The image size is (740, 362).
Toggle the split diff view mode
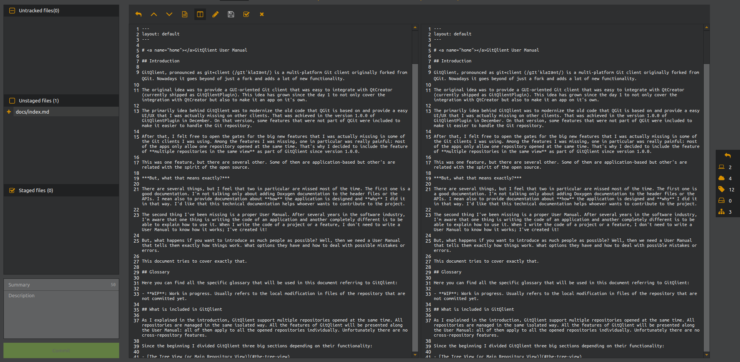pos(200,14)
